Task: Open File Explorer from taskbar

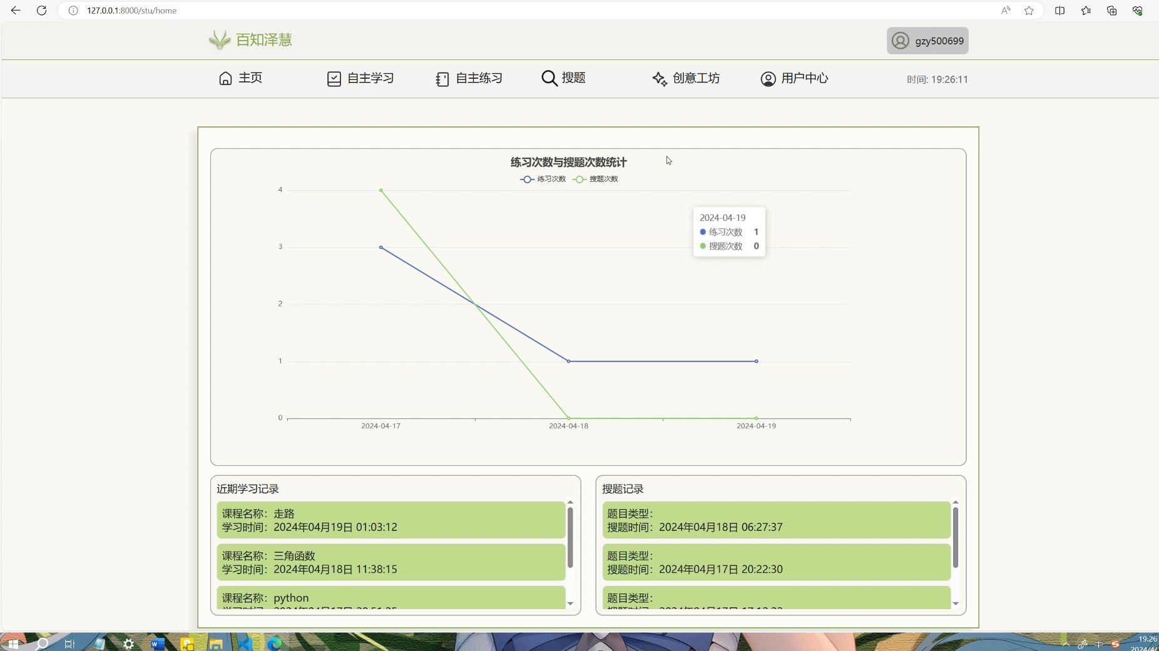Action: pyautogui.click(x=216, y=643)
